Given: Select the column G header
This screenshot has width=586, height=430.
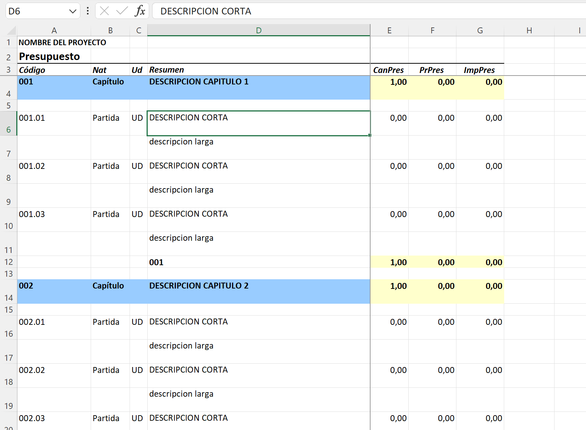Looking at the screenshot, I should click(480, 30).
